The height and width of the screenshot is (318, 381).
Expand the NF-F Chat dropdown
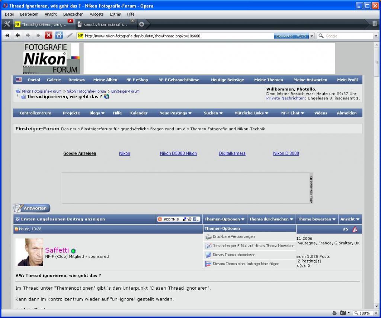click(x=292, y=113)
